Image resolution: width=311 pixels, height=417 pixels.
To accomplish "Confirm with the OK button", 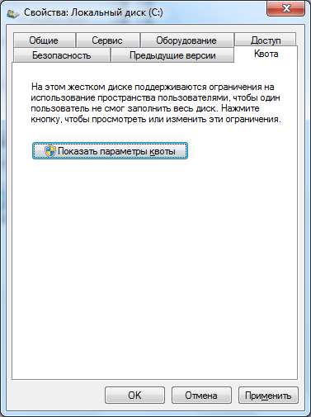I will pyautogui.click(x=134, y=396).
